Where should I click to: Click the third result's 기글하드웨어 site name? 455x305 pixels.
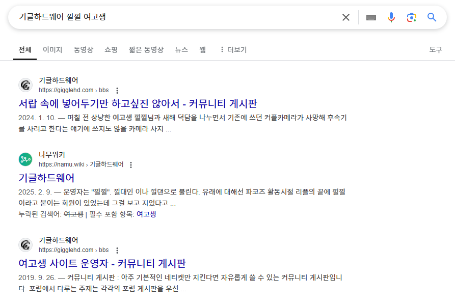point(58,240)
